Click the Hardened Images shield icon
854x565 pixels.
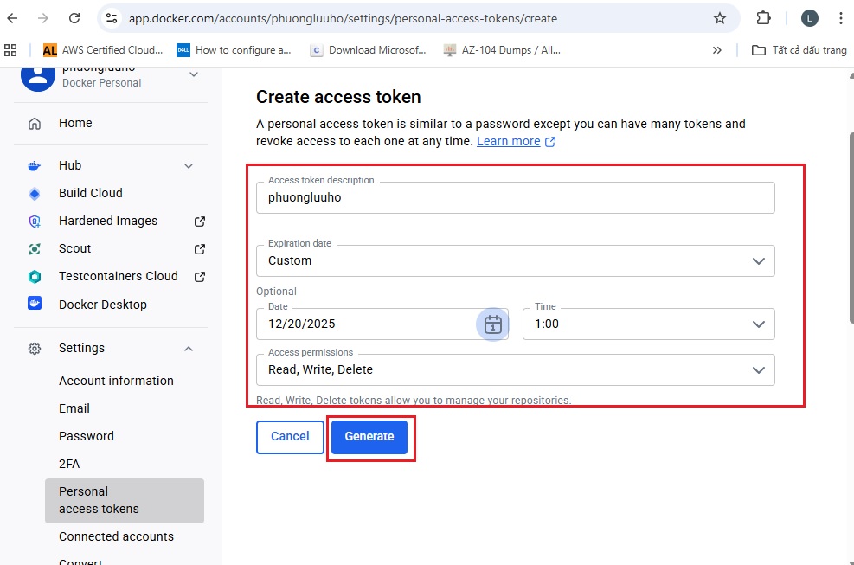tap(35, 221)
